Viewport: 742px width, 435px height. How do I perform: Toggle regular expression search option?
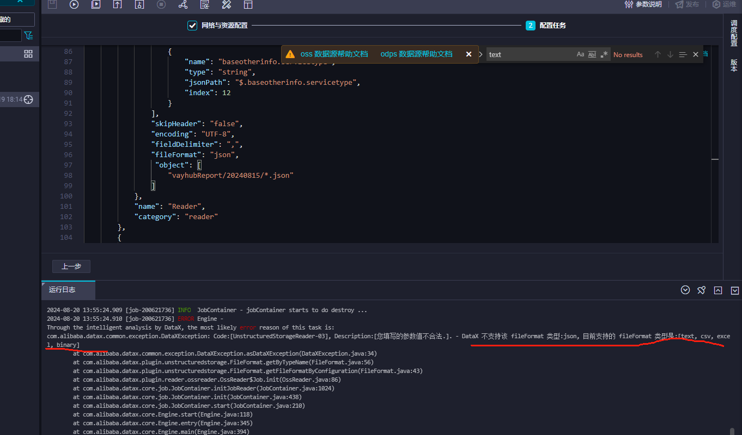coord(604,54)
